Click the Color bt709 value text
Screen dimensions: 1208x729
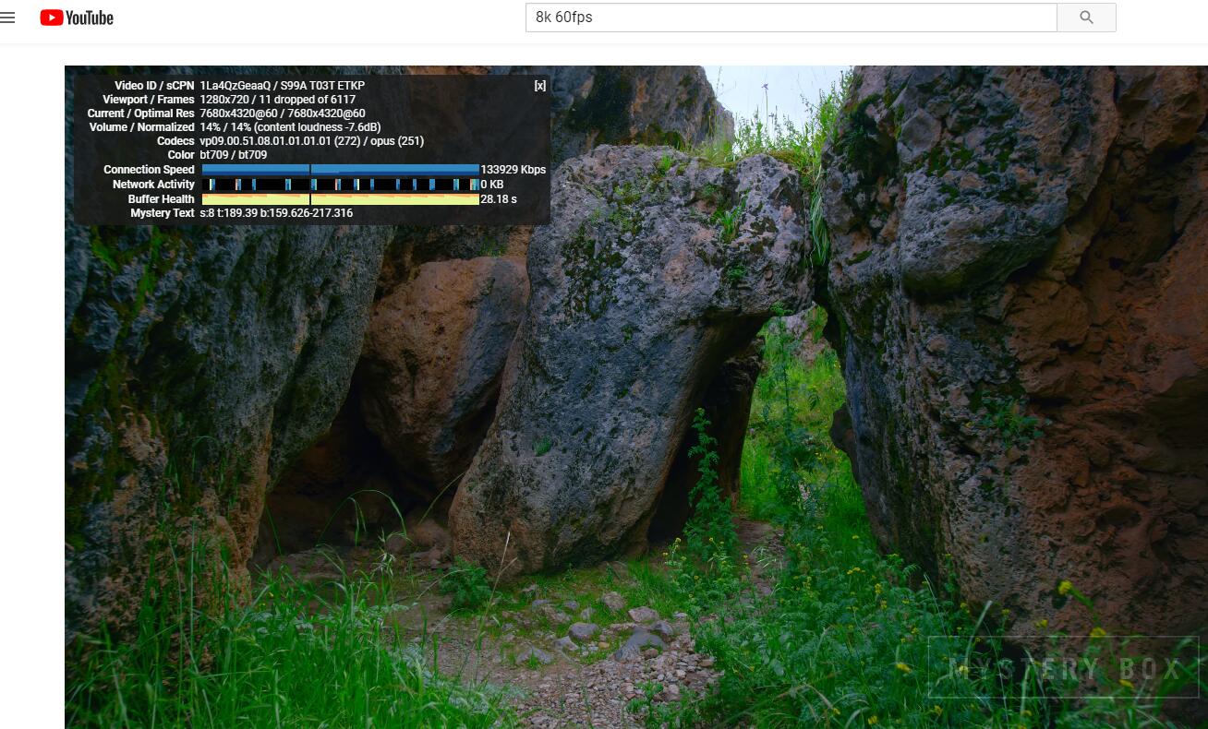pos(233,155)
